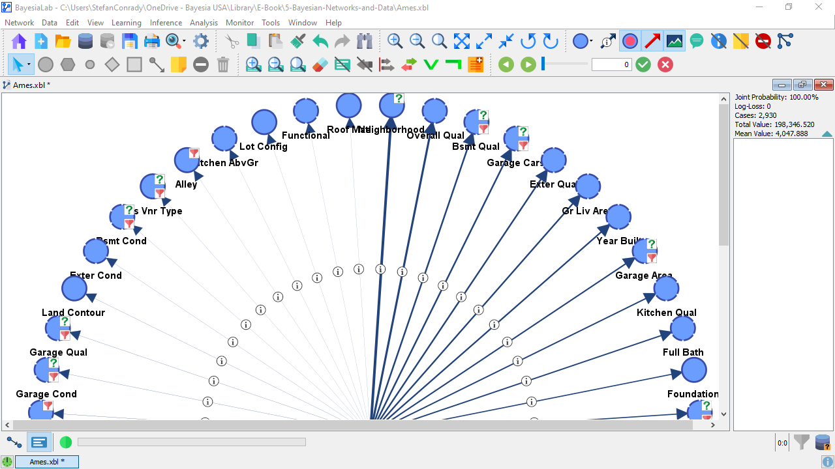Select the square utility node tool

(134, 64)
